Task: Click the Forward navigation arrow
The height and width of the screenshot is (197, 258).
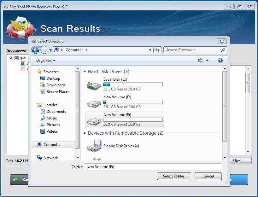Action: (x=44, y=50)
